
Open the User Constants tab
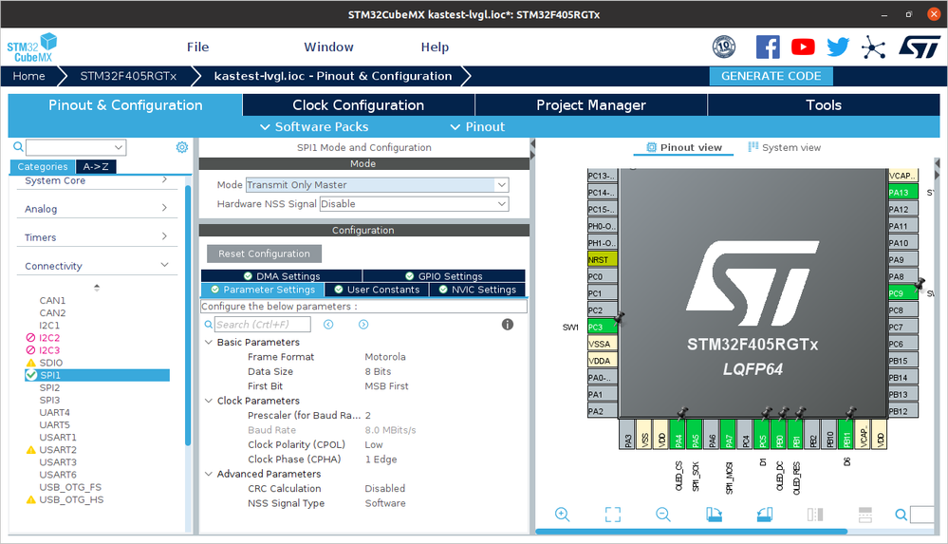(x=377, y=290)
